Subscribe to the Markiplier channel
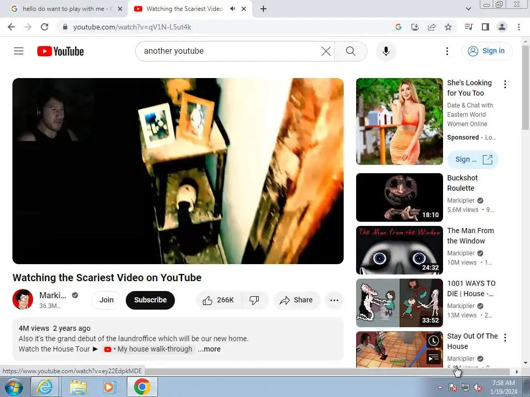The width and height of the screenshot is (530, 397). [151, 300]
